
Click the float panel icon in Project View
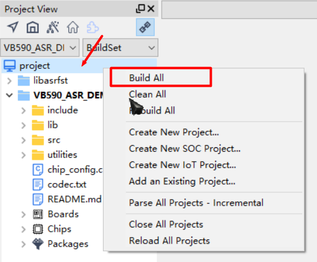[x=140, y=9]
